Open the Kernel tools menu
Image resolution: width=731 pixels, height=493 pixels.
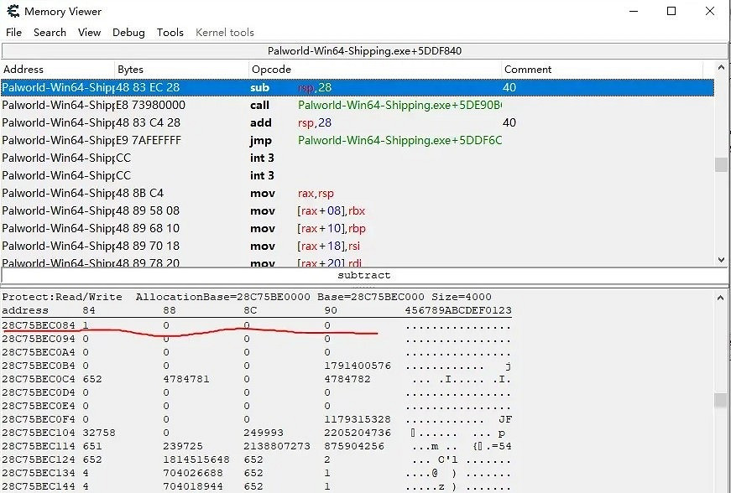(224, 33)
